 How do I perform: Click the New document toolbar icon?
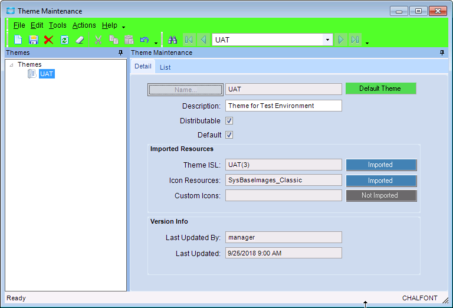18,40
